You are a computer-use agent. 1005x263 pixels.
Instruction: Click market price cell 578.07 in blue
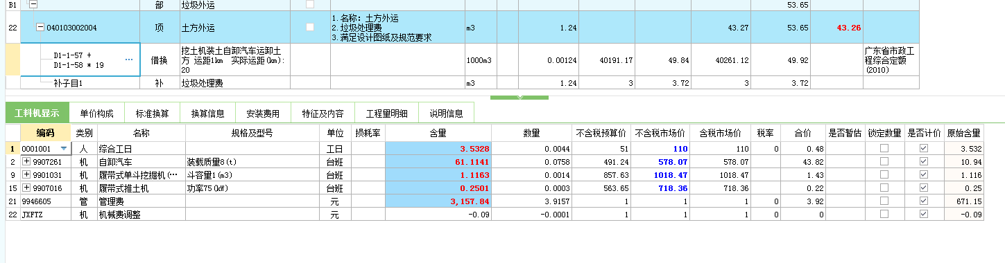pos(660,161)
